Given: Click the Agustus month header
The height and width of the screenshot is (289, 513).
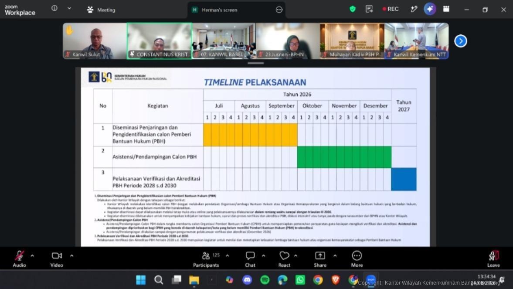Looking at the screenshot, I should [x=250, y=106].
